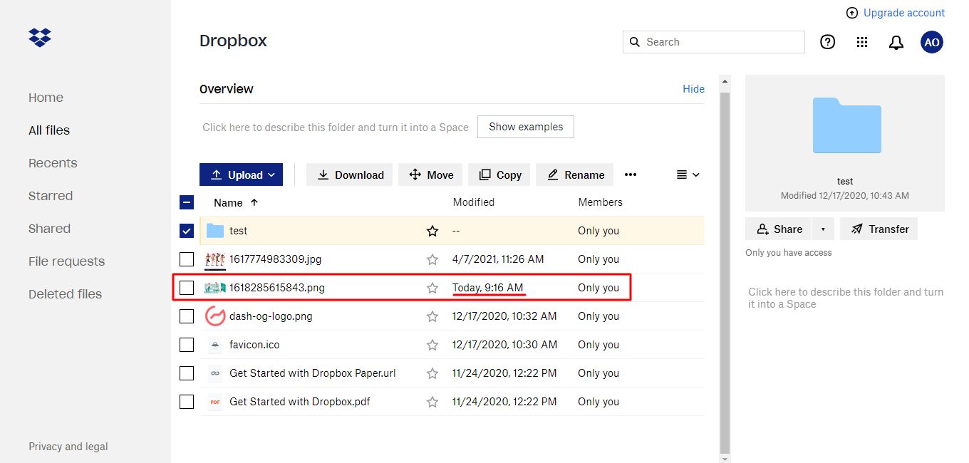The width and height of the screenshot is (969, 463).
Task: Click the 1618285615843.png thumbnail
Action: coord(215,288)
